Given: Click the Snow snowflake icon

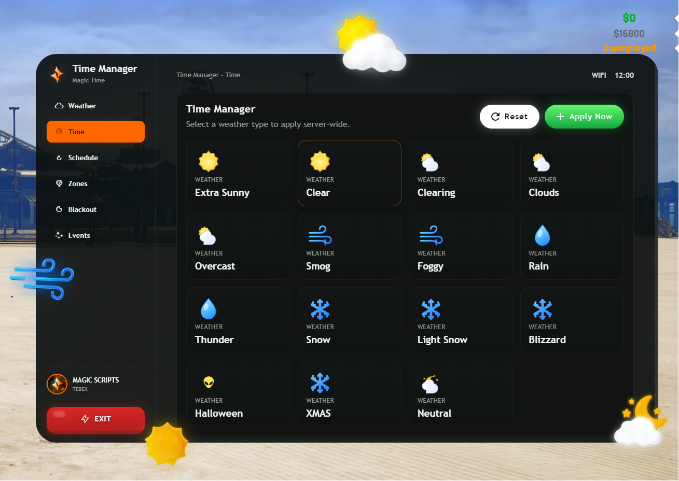Looking at the screenshot, I should point(320,309).
